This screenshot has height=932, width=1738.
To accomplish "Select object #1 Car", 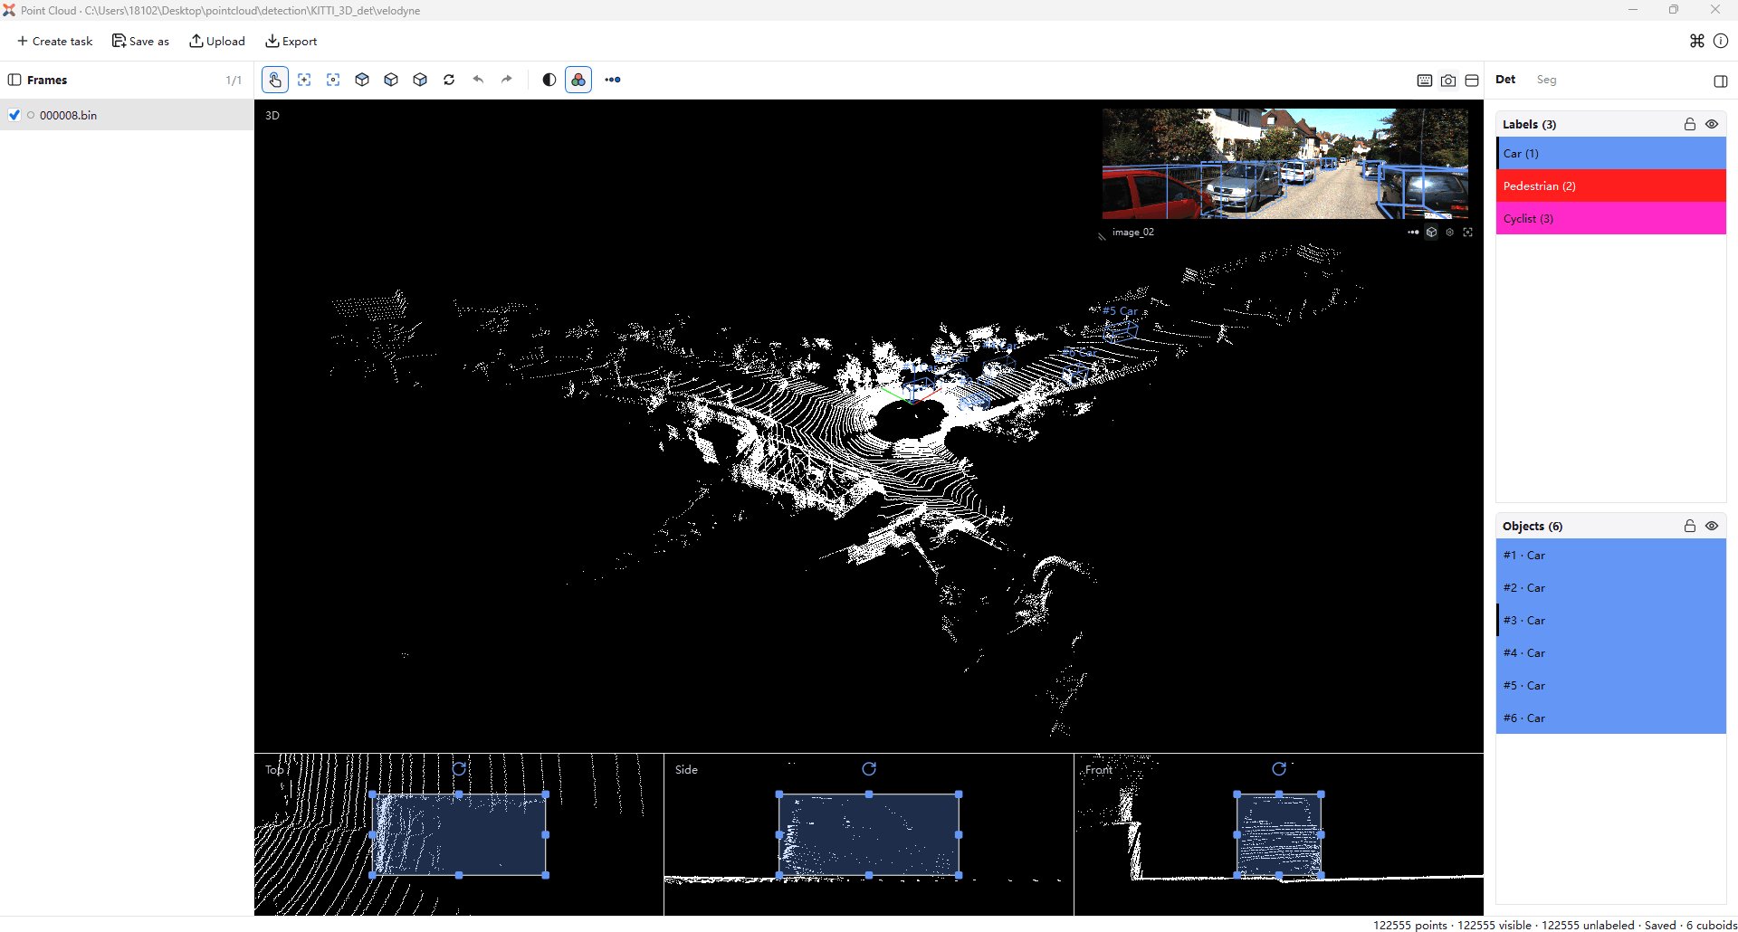I will point(1611,555).
